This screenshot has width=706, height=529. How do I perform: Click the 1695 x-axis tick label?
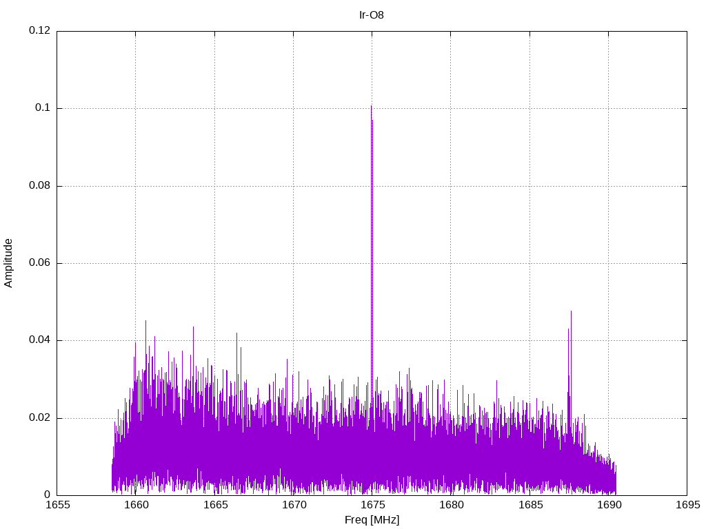(687, 505)
